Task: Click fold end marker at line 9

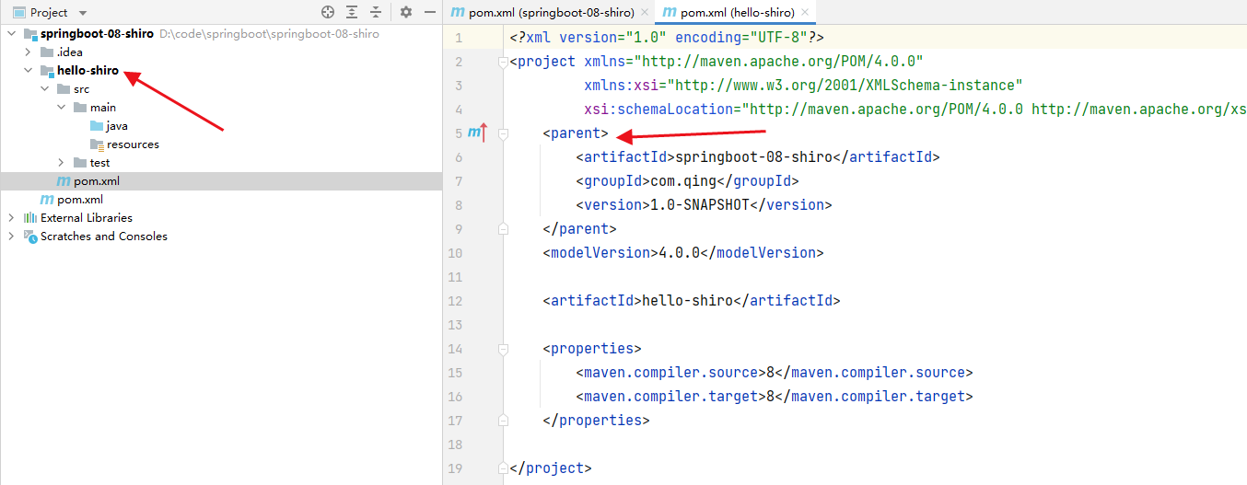Action: [503, 229]
